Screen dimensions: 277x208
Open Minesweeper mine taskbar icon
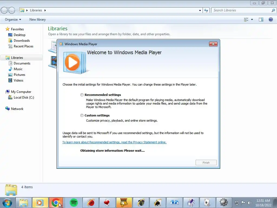pos(224,203)
